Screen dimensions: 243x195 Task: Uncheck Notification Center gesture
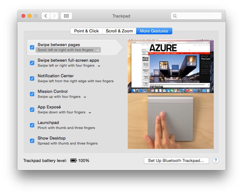32,78
